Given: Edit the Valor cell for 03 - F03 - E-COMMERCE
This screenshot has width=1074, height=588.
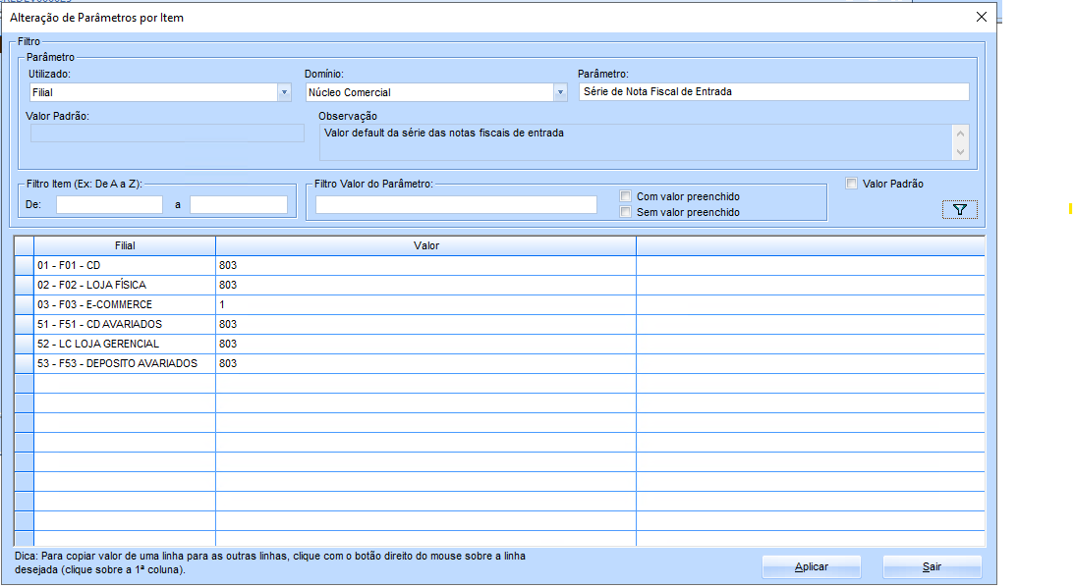Looking at the screenshot, I should point(425,304).
